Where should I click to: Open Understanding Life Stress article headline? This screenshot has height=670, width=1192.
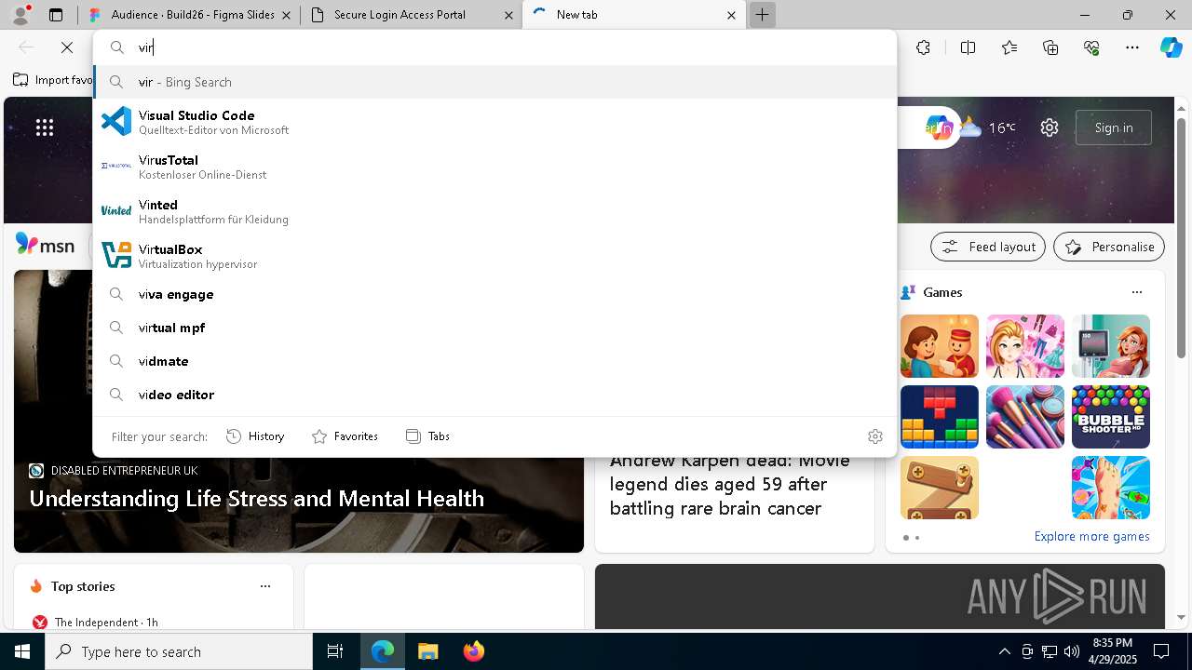257,499
